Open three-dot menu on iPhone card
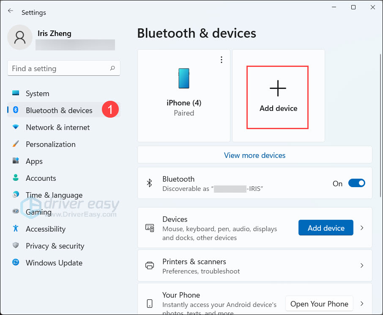 [222, 60]
